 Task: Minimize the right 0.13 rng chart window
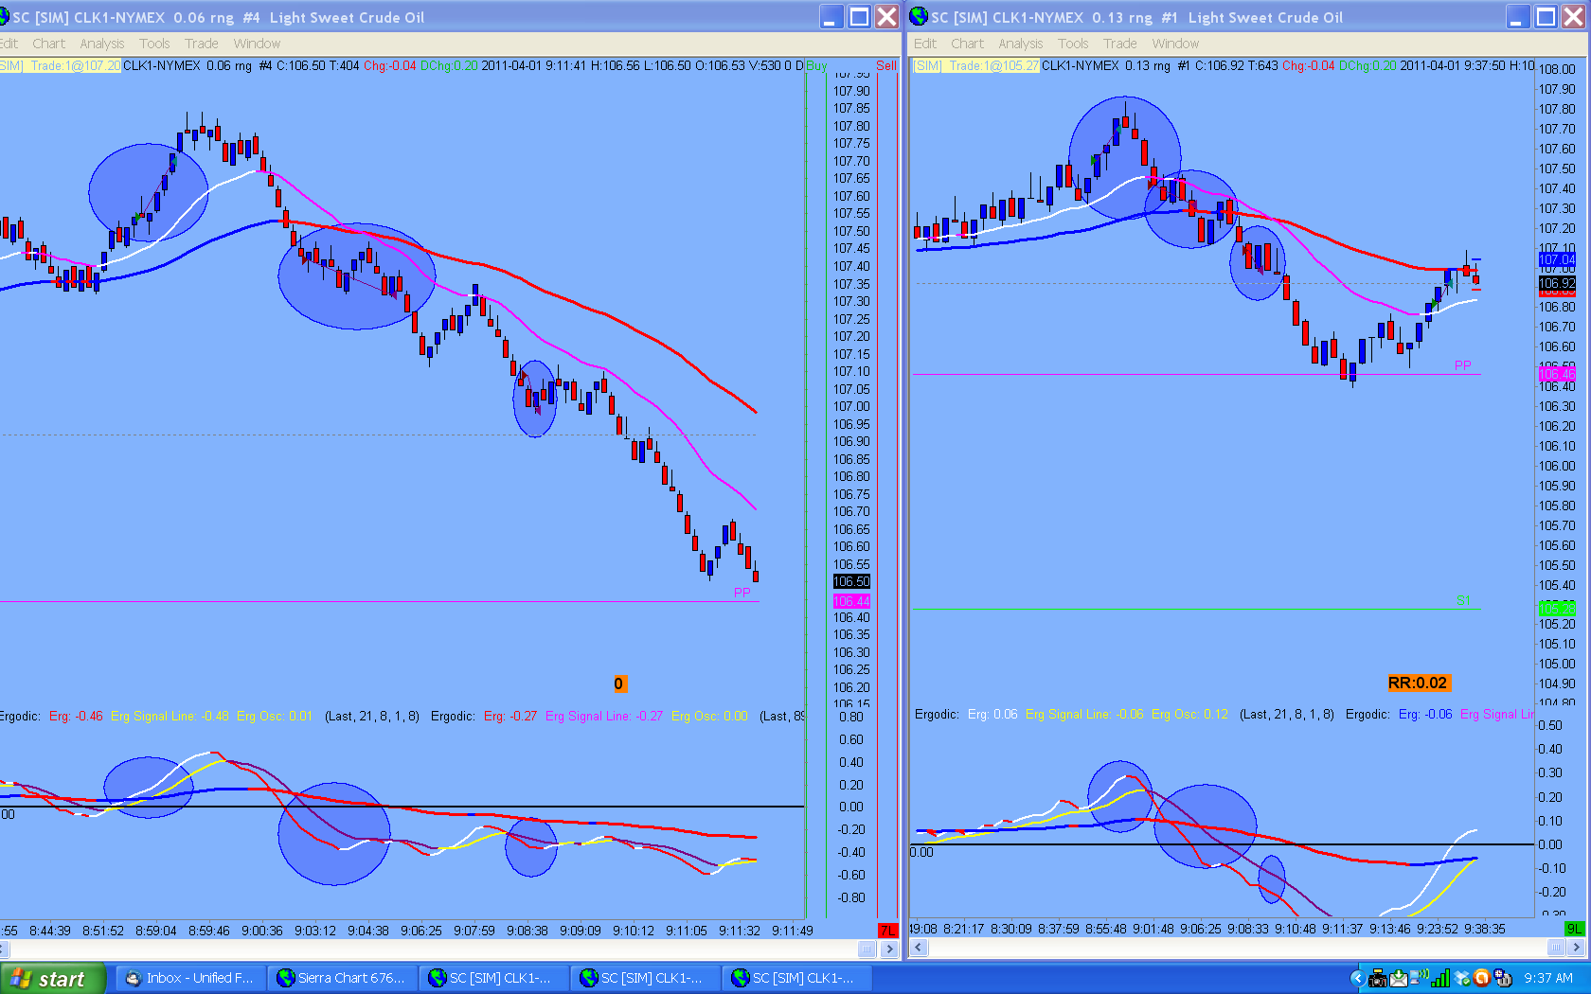click(1518, 17)
